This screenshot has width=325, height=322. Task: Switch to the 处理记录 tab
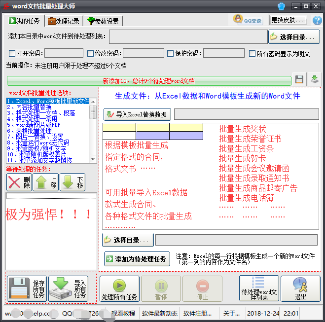click(64, 21)
